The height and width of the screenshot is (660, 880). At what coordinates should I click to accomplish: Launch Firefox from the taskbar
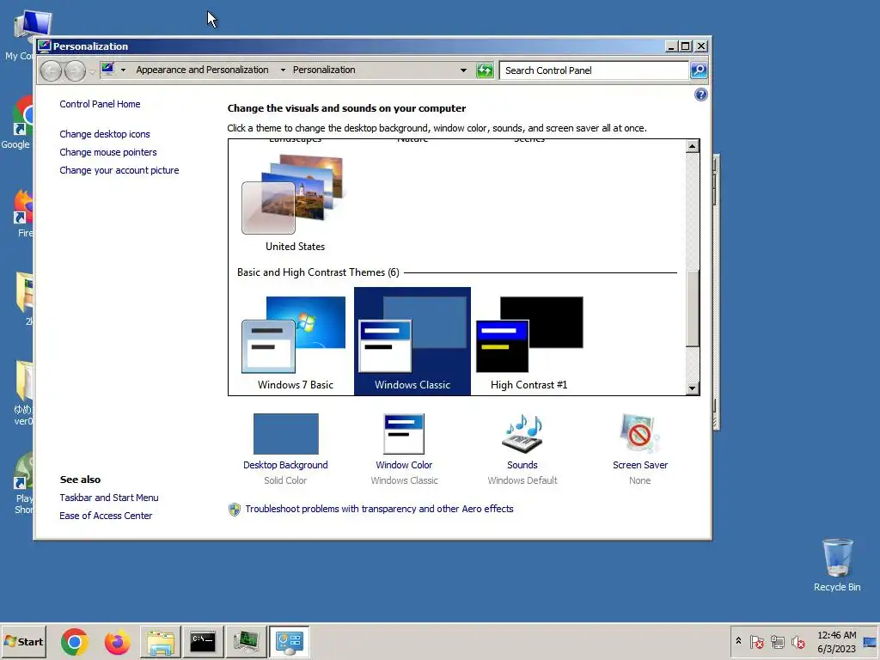[117, 641]
